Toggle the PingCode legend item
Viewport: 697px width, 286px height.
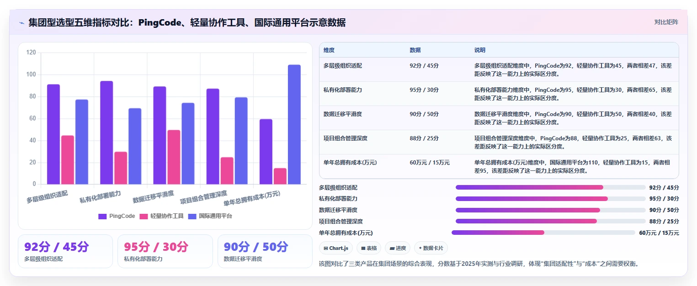117,216
